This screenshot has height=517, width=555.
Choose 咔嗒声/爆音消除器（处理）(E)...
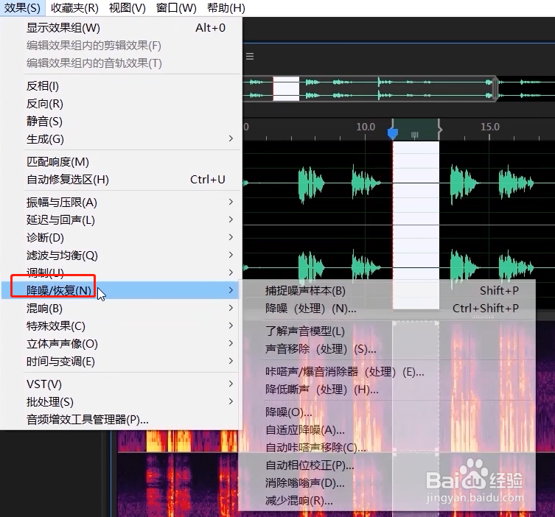click(x=388, y=372)
